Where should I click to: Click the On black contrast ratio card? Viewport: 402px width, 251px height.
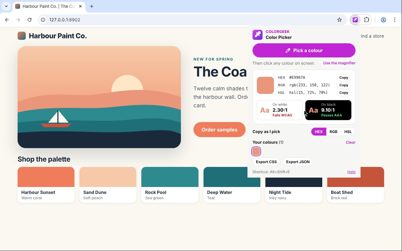328,110
